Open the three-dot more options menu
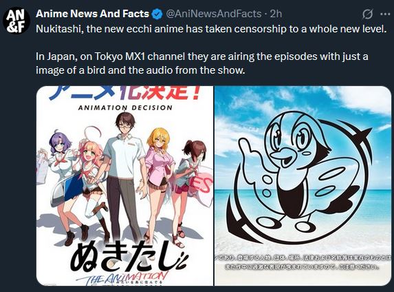394x292 pixels. tap(385, 14)
